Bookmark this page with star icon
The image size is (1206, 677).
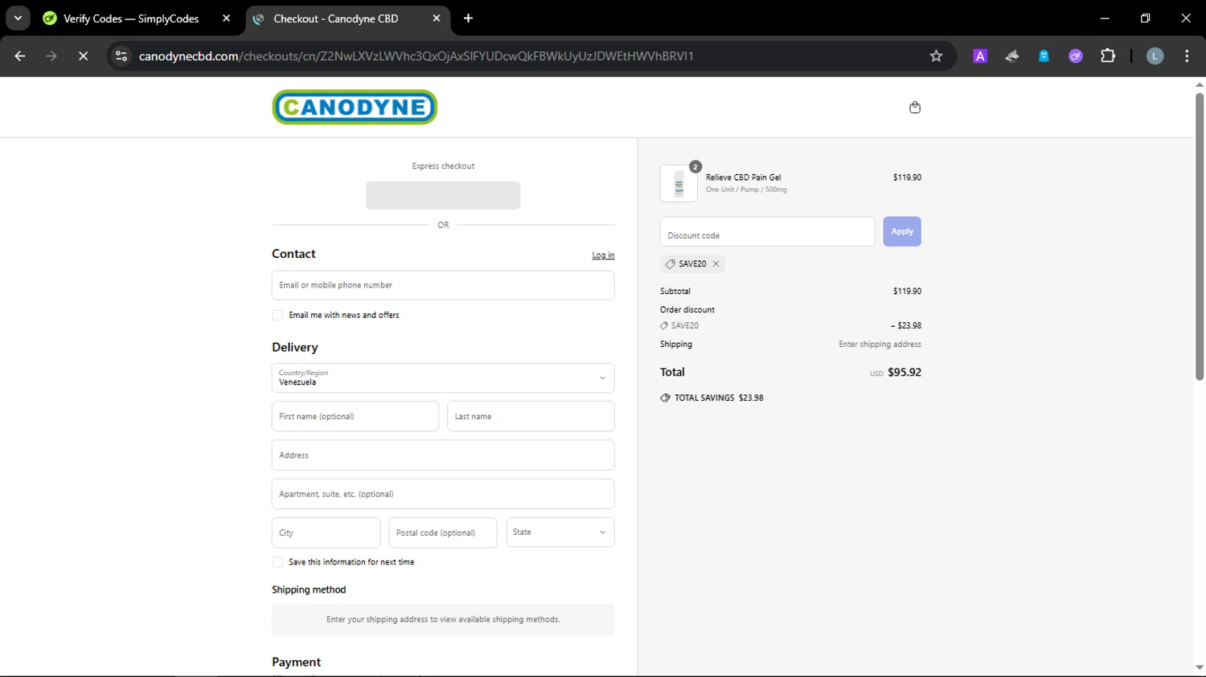[936, 56]
